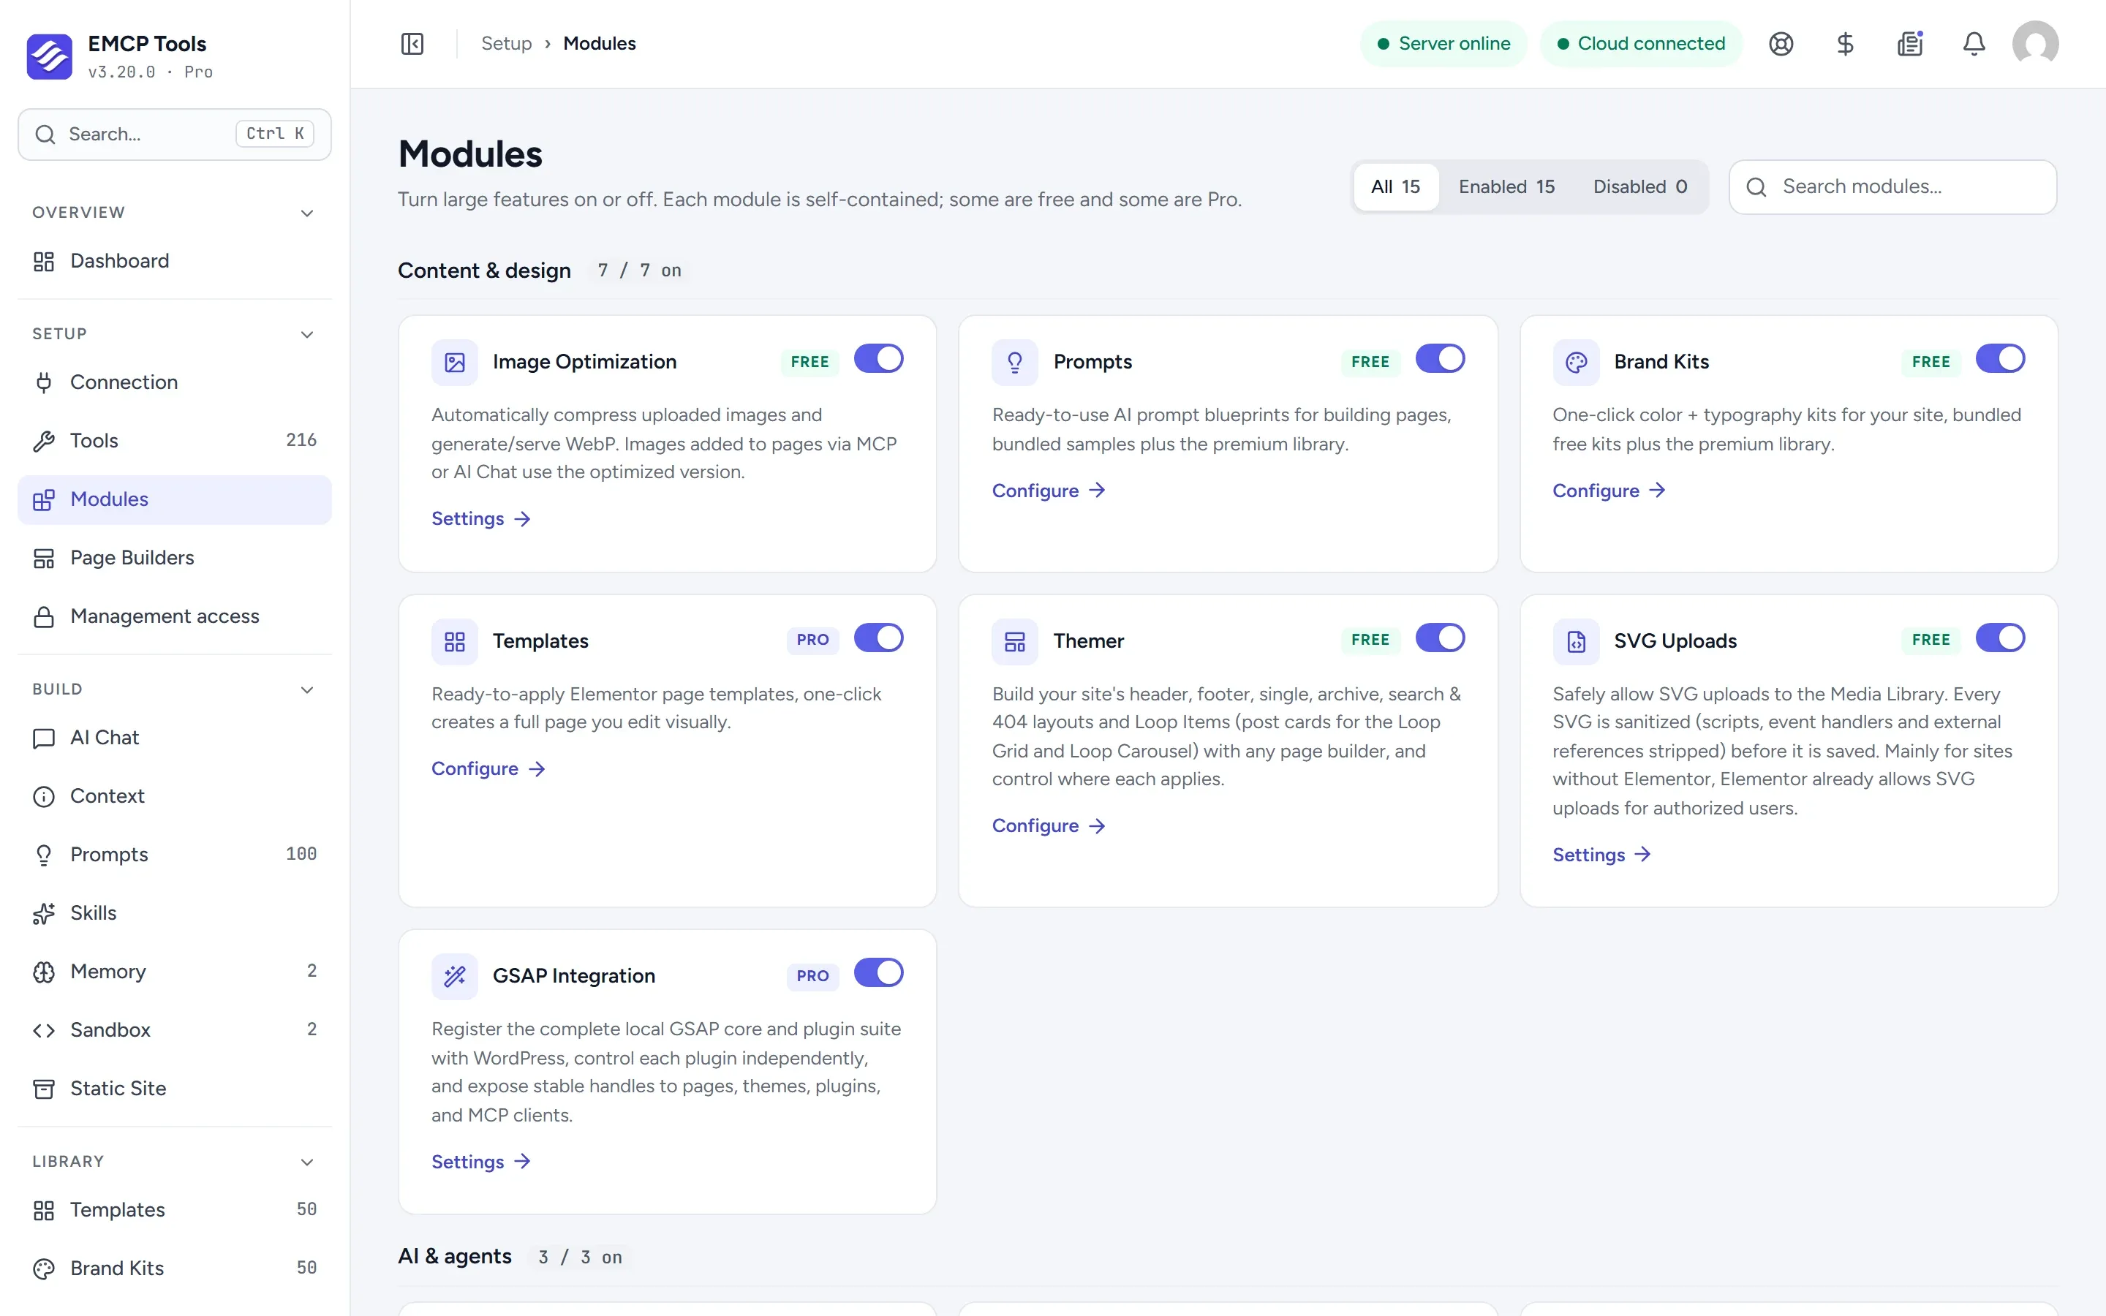Open notifications bell icon
This screenshot has height=1316, width=2106.
coord(1974,44)
